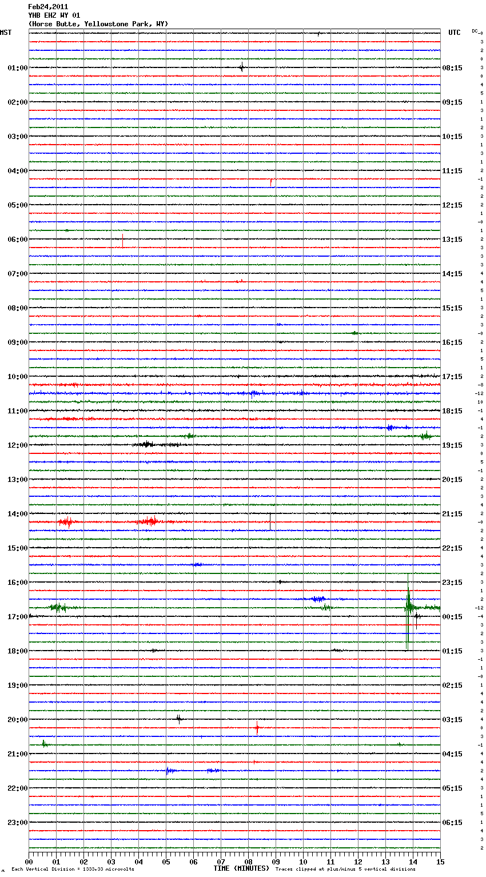Select the 09:00 MST time label
Image resolution: width=486 pixels, height=877 pixels.
[18, 342]
